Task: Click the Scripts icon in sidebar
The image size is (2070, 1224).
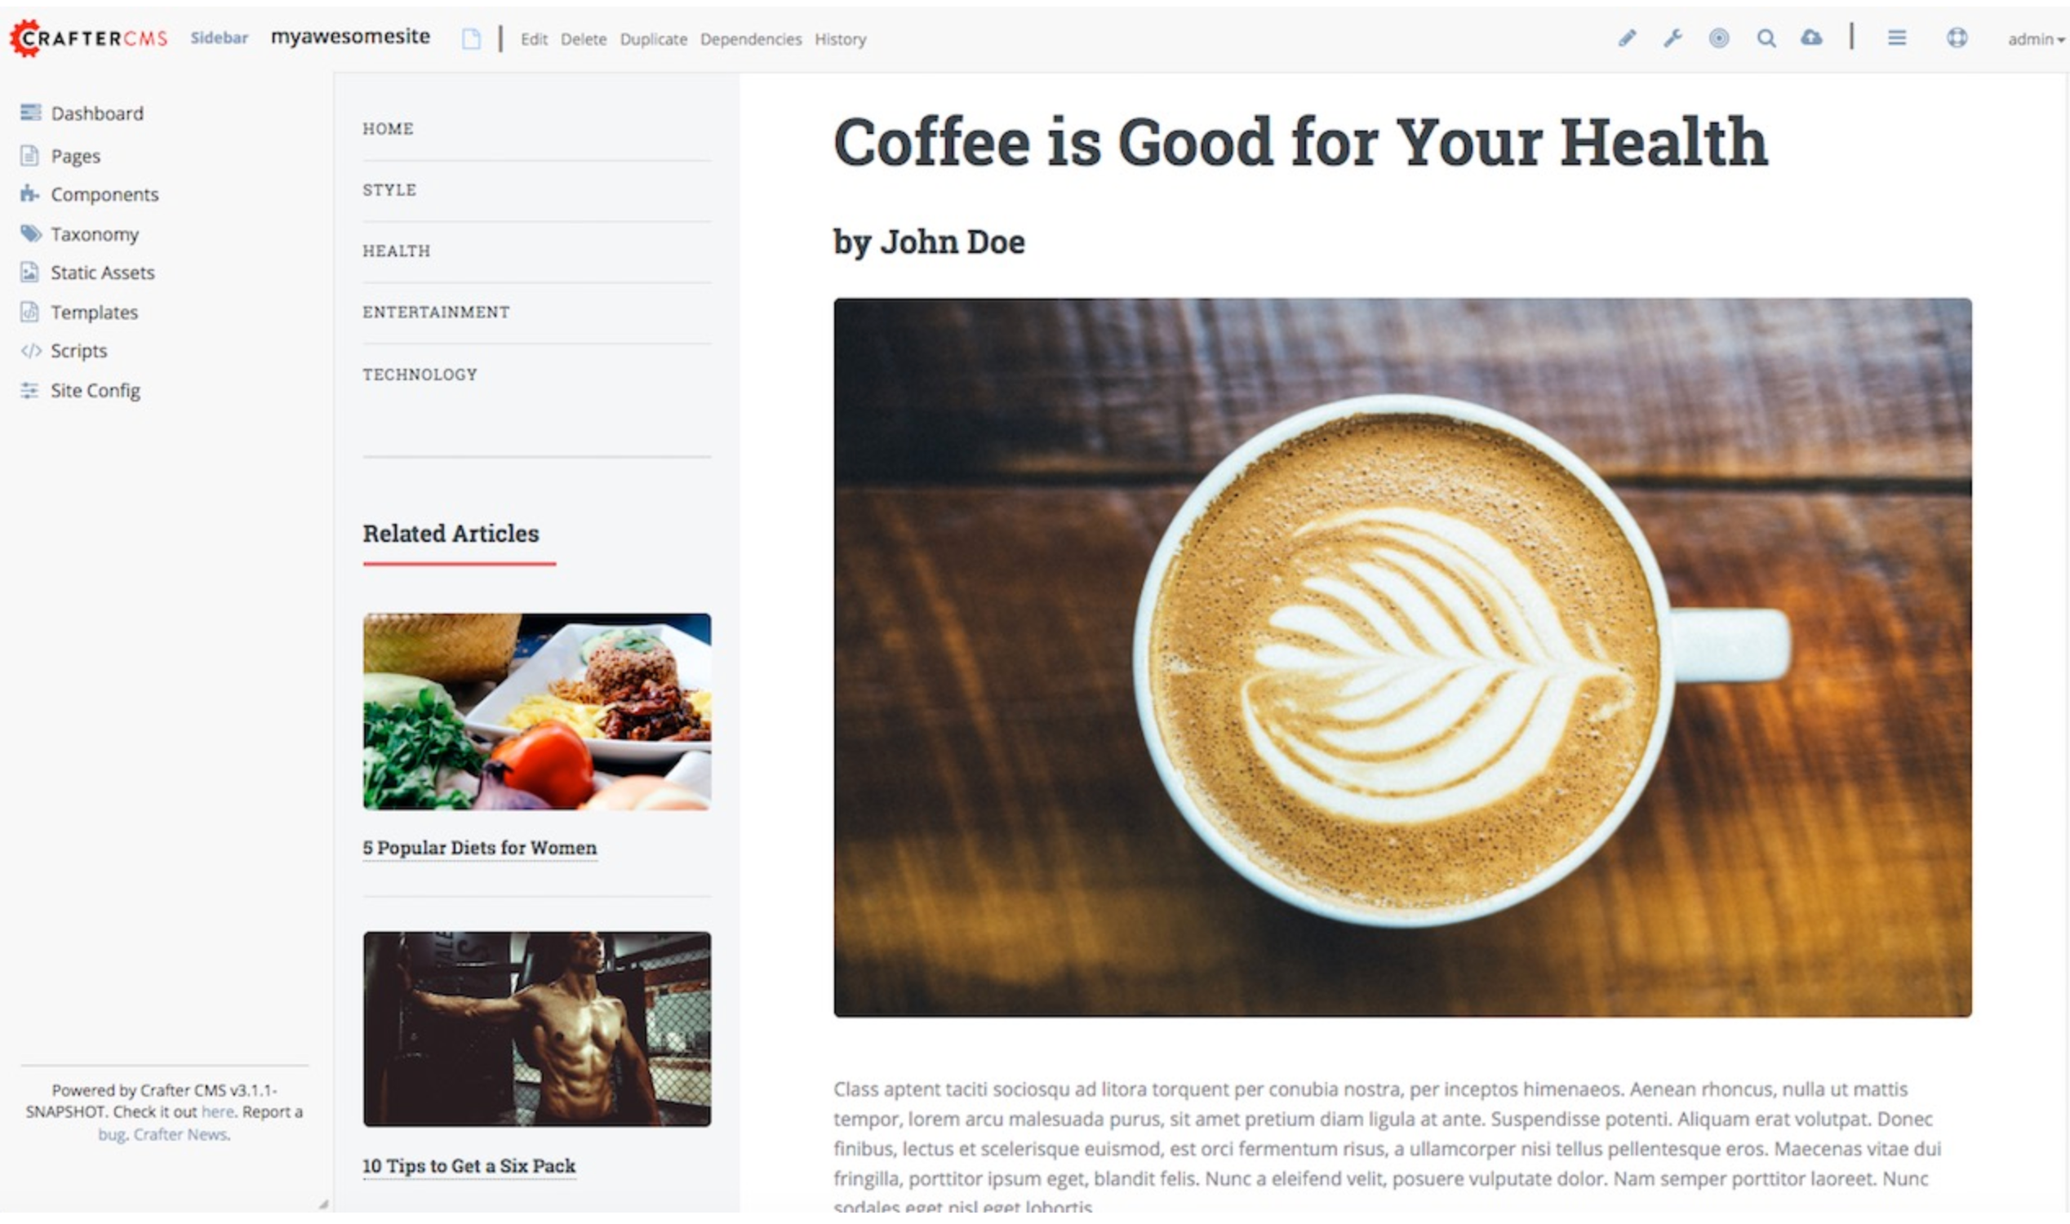Action: pyautogui.click(x=28, y=350)
